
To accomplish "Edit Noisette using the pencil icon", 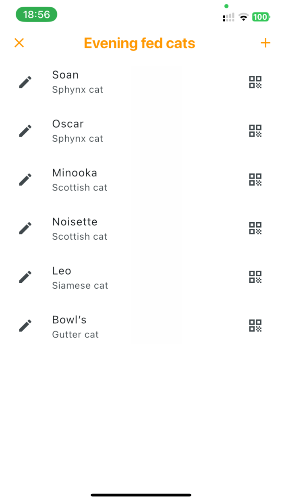I will 25,228.
